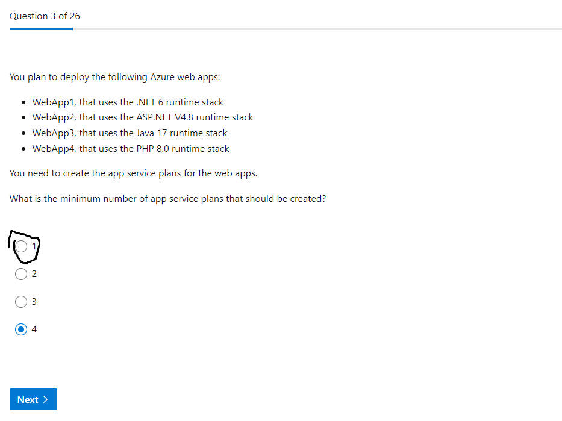This screenshot has height=421, width=562.
Task: Click the WebApp4 PHP 8.0 list item
Action: coord(131,148)
